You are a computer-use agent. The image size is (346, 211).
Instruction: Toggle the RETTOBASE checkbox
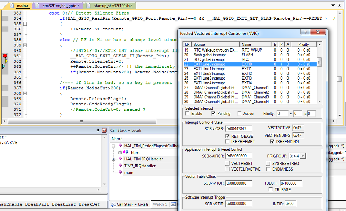[228, 136]
